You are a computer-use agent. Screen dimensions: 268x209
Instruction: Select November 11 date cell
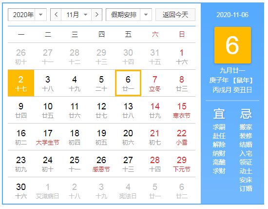coord(75,110)
